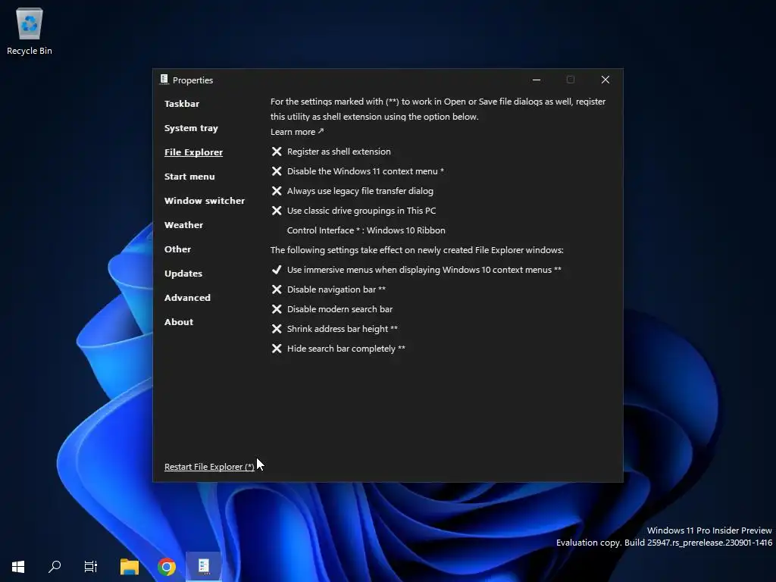Click the Properties window title text

coord(192,80)
